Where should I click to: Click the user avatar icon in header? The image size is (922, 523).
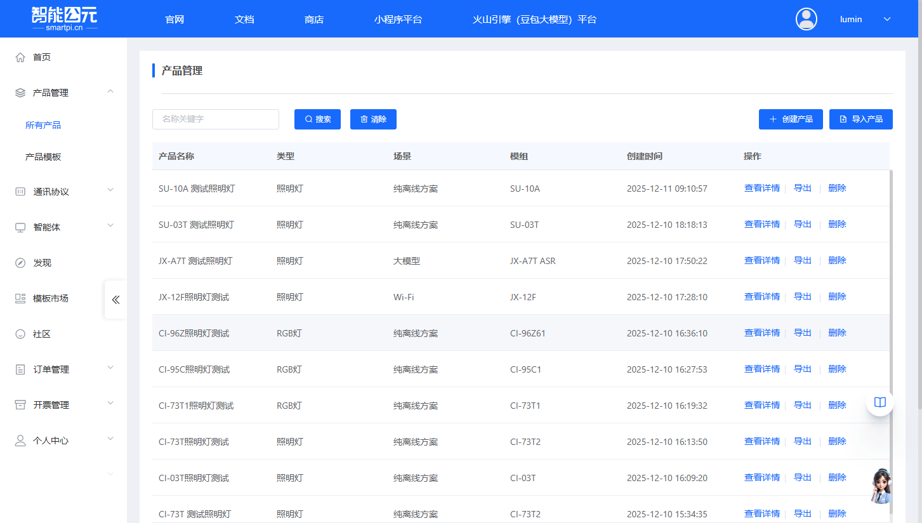[x=806, y=19]
